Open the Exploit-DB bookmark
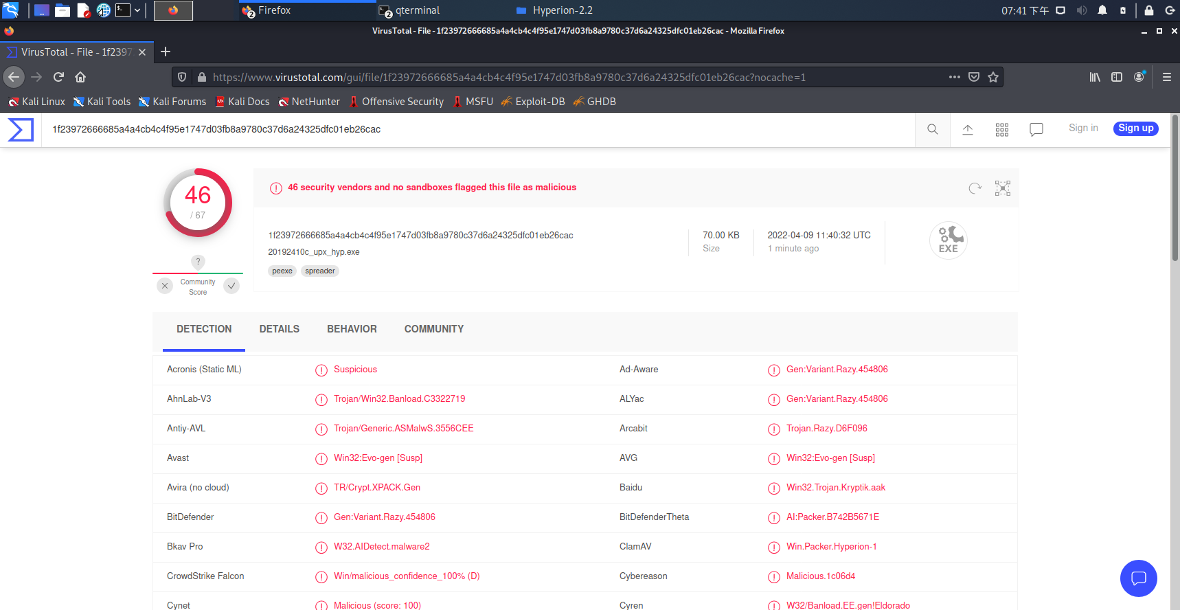The width and height of the screenshot is (1180, 610). point(534,102)
